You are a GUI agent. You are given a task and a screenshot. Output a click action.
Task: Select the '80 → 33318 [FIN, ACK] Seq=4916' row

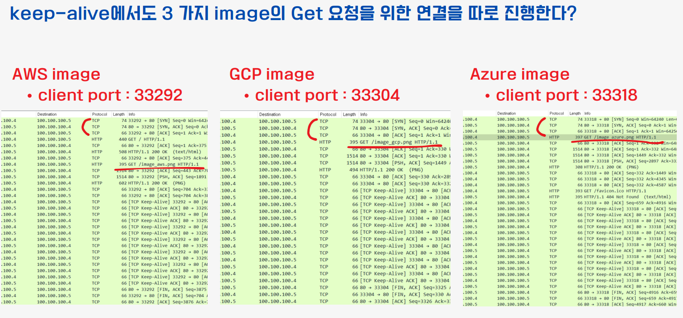[x=570, y=292]
